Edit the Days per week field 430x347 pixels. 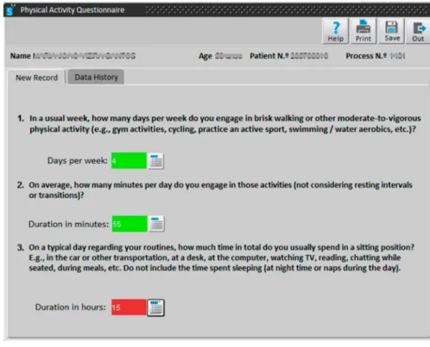click(x=129, y=161)
